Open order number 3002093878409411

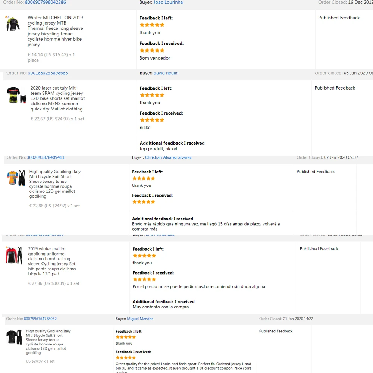(46, 157)
